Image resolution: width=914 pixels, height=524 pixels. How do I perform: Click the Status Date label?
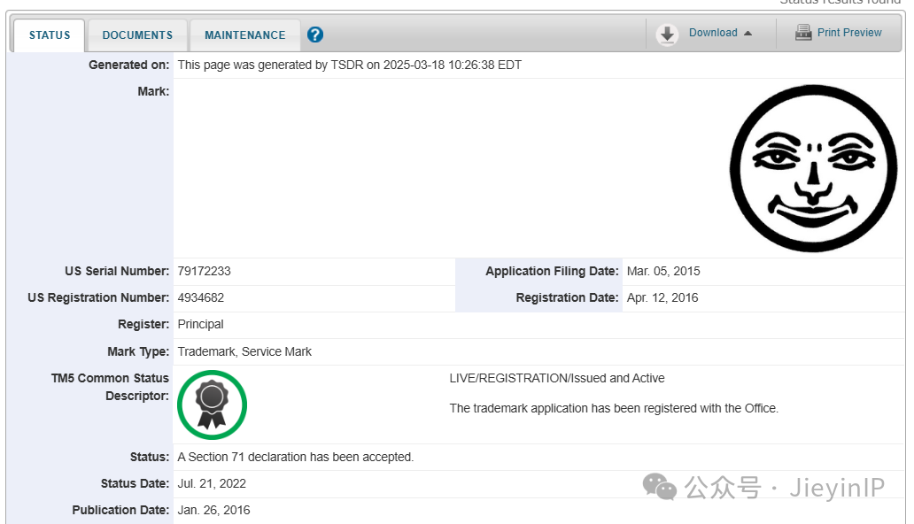[135, 484]
